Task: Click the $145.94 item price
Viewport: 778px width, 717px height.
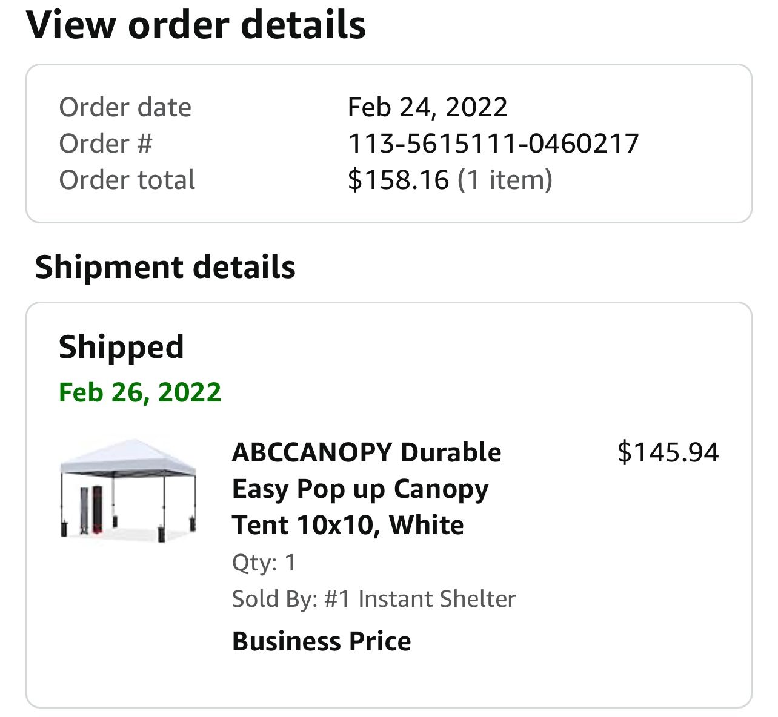Action: pos(668,452)
